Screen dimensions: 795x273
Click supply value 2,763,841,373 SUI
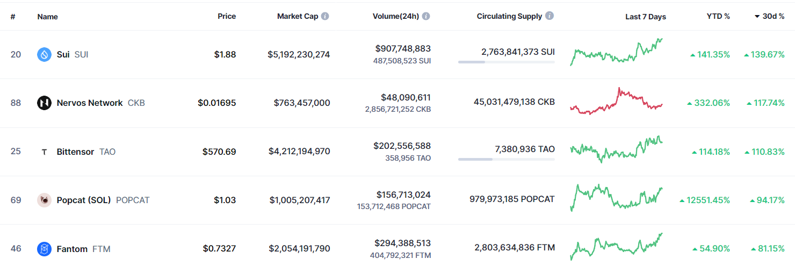click(518, 52)
